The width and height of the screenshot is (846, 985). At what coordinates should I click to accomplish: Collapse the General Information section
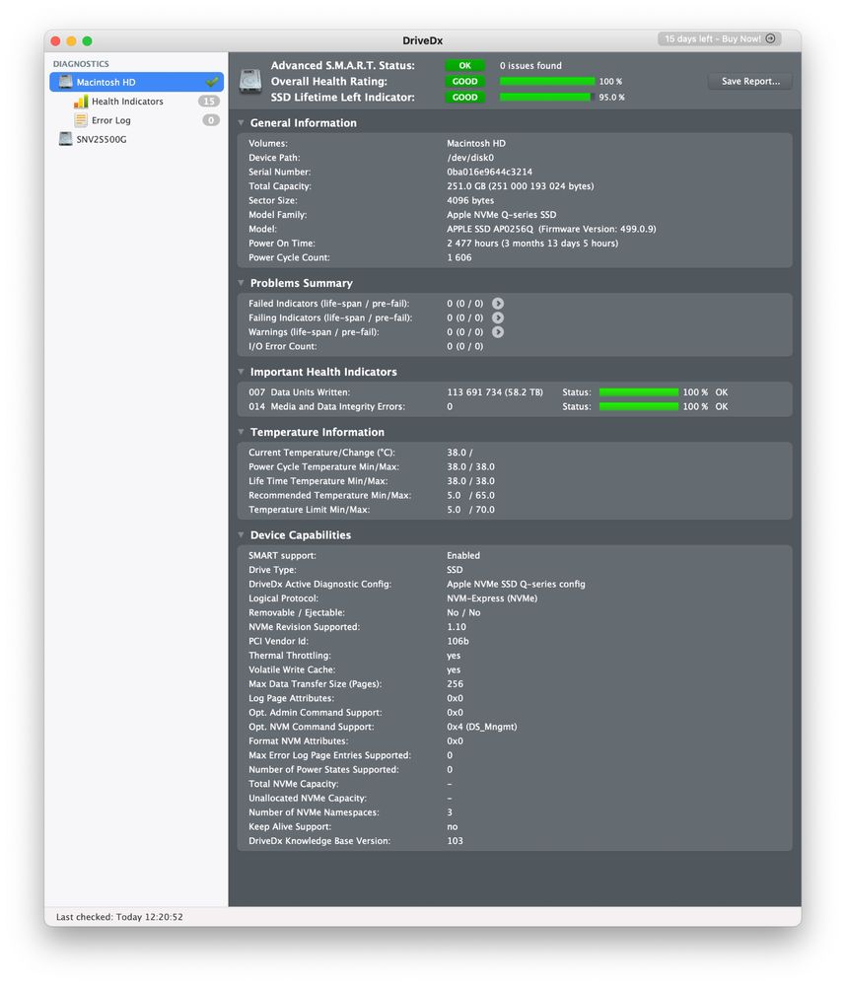(x=242, y=123)
